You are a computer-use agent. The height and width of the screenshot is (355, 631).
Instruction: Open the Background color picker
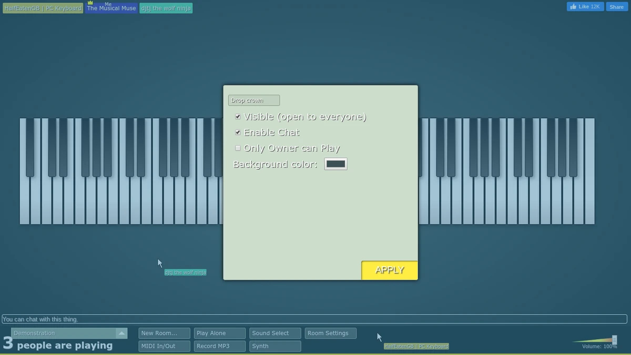pos(335,164)
